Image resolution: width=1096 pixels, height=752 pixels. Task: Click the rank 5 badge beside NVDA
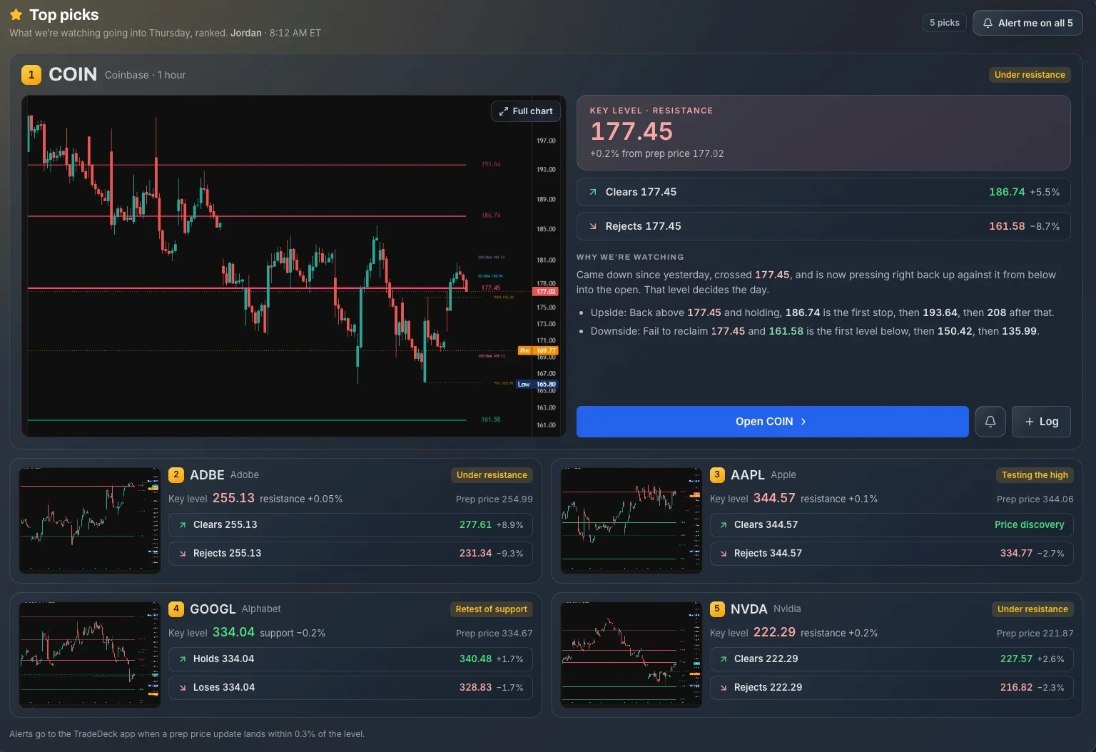pos(717,609)
